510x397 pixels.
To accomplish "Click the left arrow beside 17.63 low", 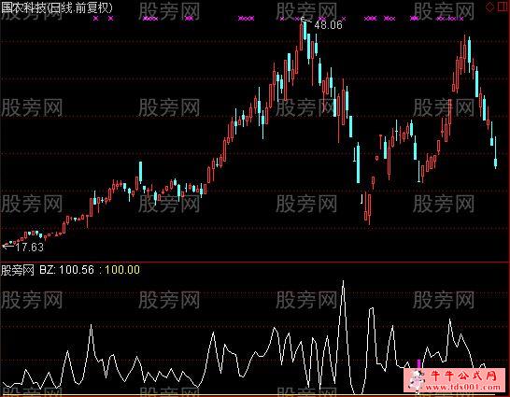I will coord(7,247).
